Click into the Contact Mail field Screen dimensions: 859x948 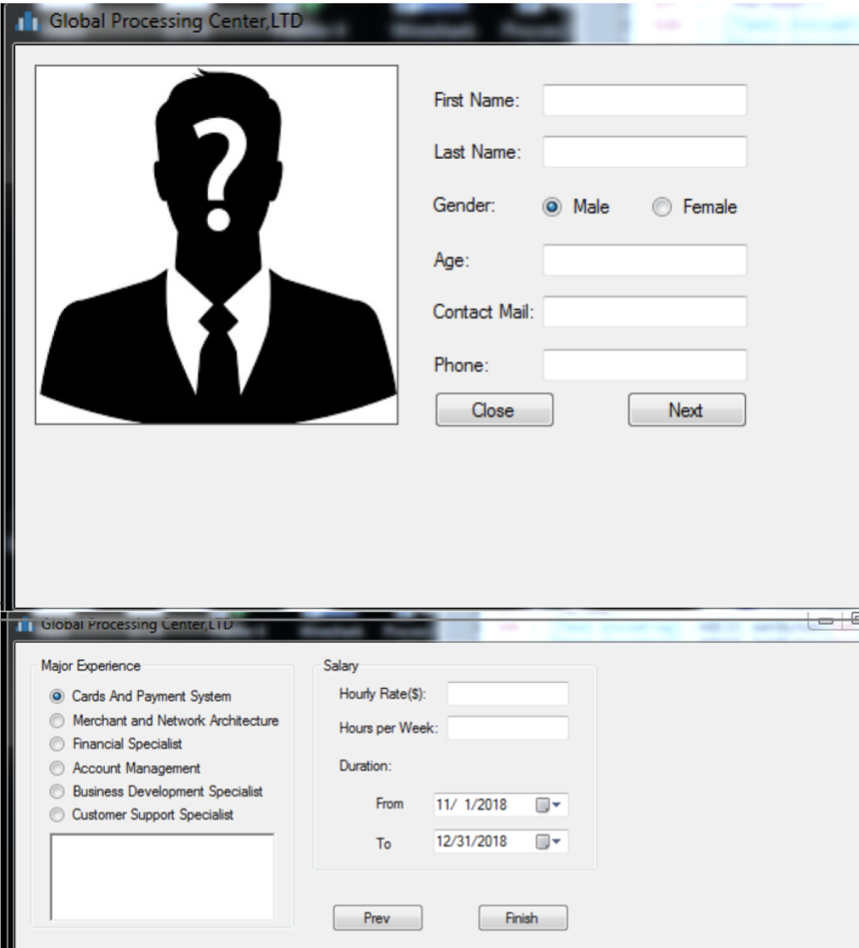point(644,312)
